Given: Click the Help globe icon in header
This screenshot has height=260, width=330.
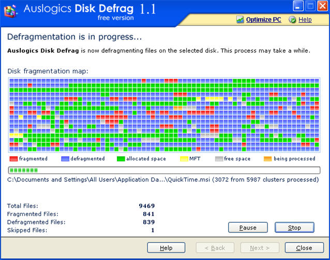Looking at the screenshot, I should pyautogui.click(x=292, y=20).
